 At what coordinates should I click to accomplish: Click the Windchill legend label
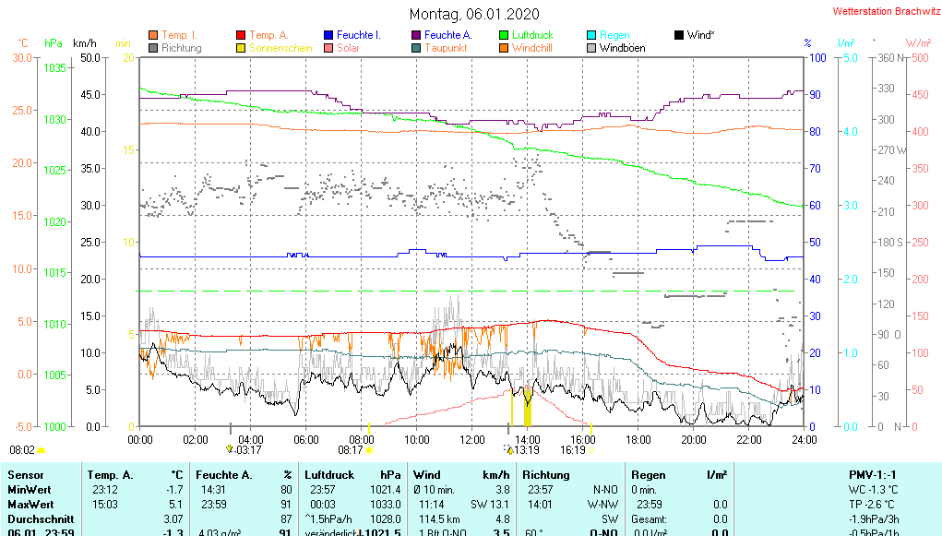[533, 48]
